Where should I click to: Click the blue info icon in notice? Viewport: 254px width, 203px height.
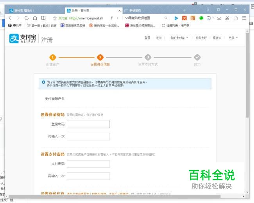pos(43,82)
